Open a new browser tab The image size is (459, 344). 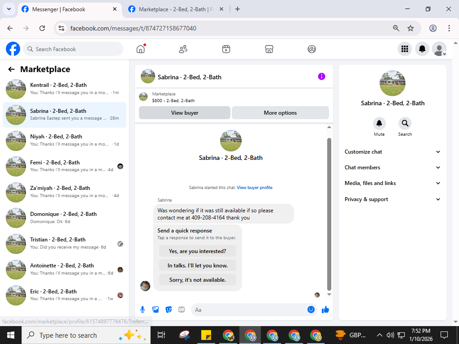click(238, 9)
